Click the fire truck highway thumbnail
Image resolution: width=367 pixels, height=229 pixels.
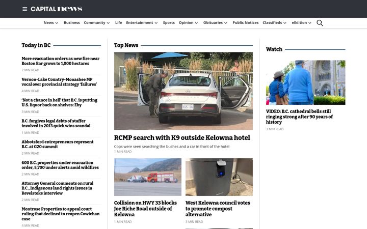pos(148,177)
